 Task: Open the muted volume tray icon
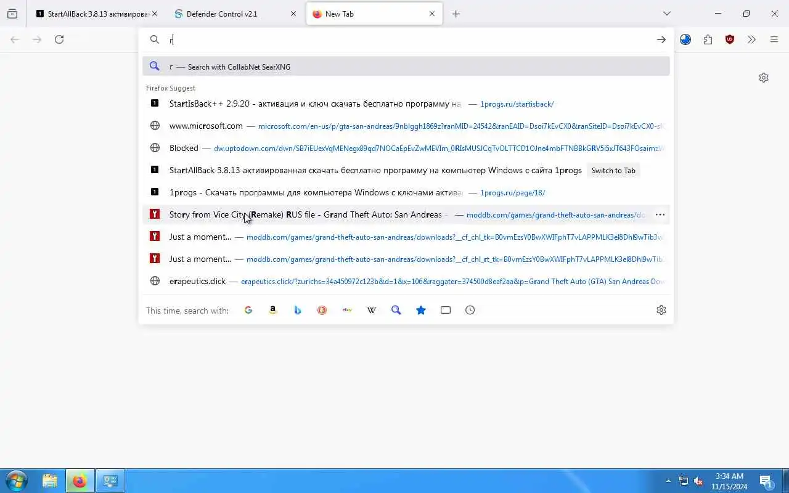(698, 481)
